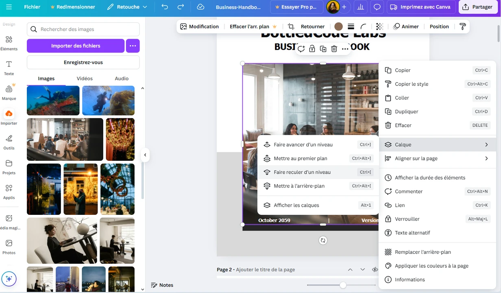Choose Dupliquer from context menu
This screenshot has width=501, height=293.
coord(406,112)
